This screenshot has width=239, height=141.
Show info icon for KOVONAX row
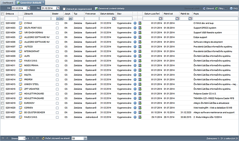point(135,70)
